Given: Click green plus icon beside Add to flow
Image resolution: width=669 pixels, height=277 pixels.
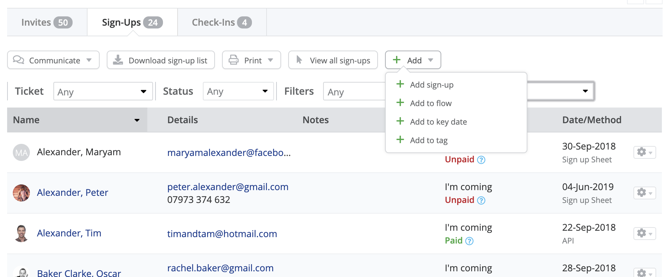Looking at the screenshot, I should (400, 103).
